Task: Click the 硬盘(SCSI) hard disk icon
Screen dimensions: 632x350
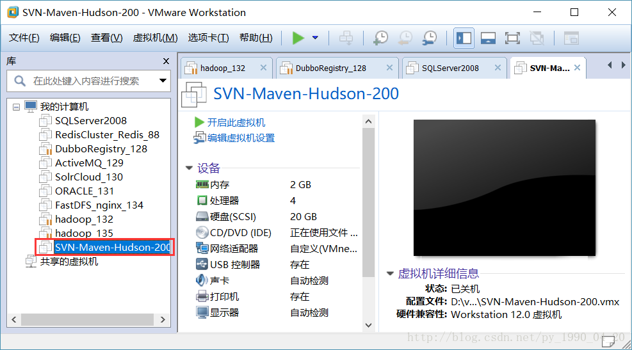Action: tap(202, 217)
